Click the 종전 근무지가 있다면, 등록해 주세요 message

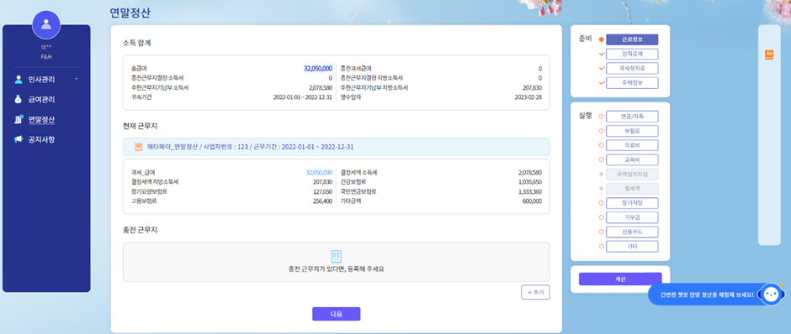click(x=336, y=269)
